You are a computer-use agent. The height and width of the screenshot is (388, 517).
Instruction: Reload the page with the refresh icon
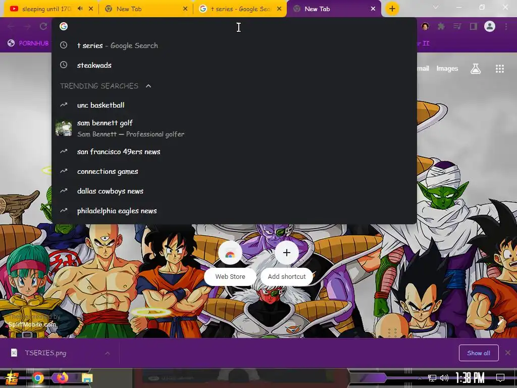[x=43, y=26]
